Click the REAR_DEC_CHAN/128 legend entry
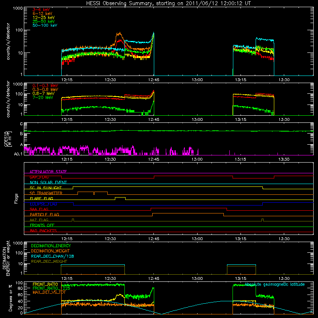This screenshot has height=318, width=318. (x=52, y=256)
